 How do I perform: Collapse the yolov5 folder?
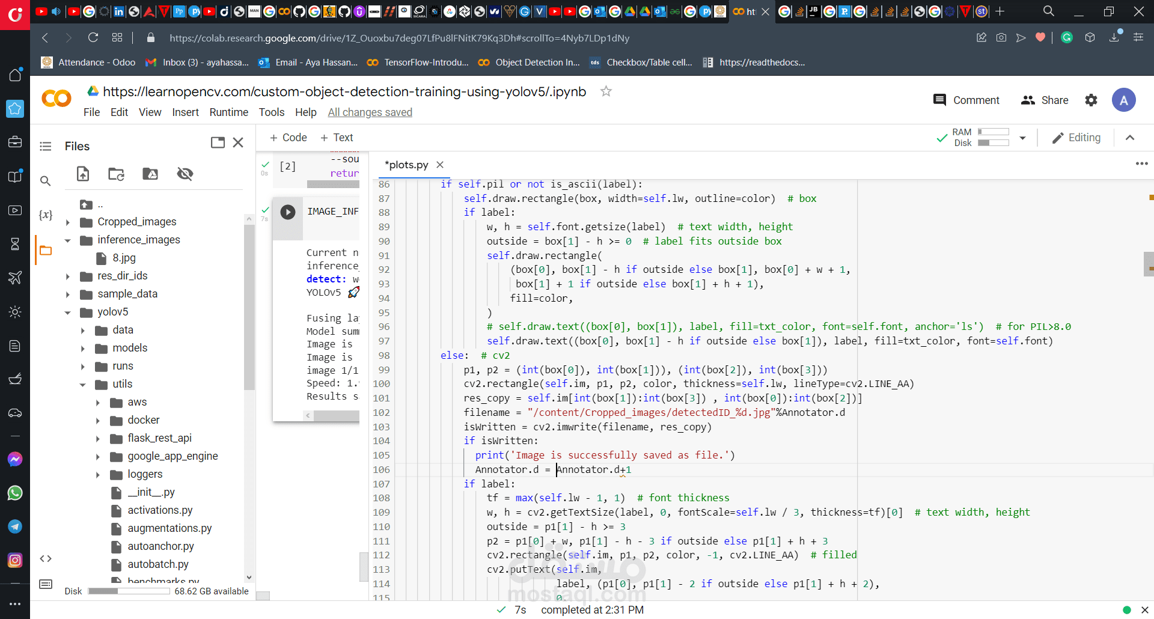coord(68,313)
